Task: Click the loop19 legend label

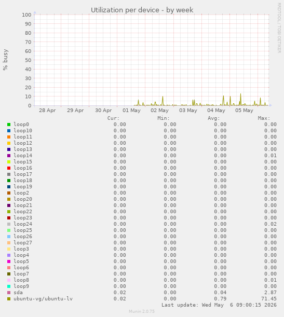Action: [23, 187]
